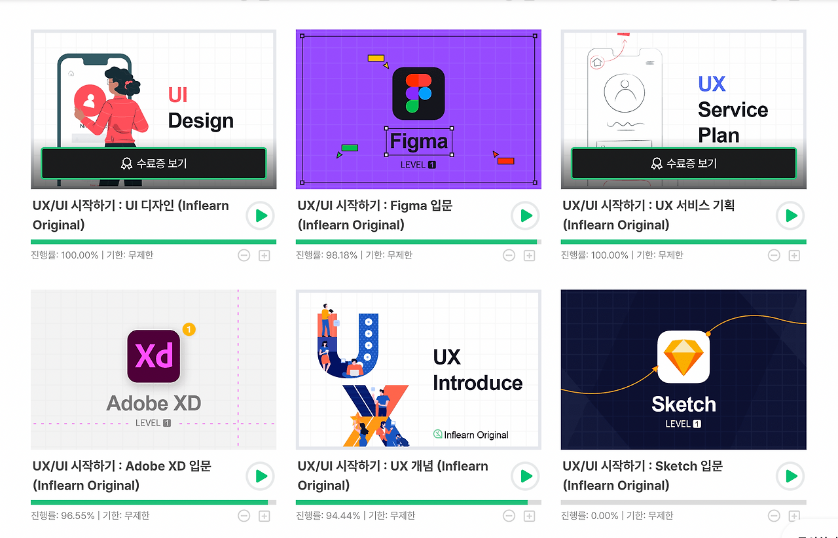Open the 'UX/UI 시작하기 : Adobe XD 입문' title
Viewport: 838px width, 538px height.
coord(122,476)
